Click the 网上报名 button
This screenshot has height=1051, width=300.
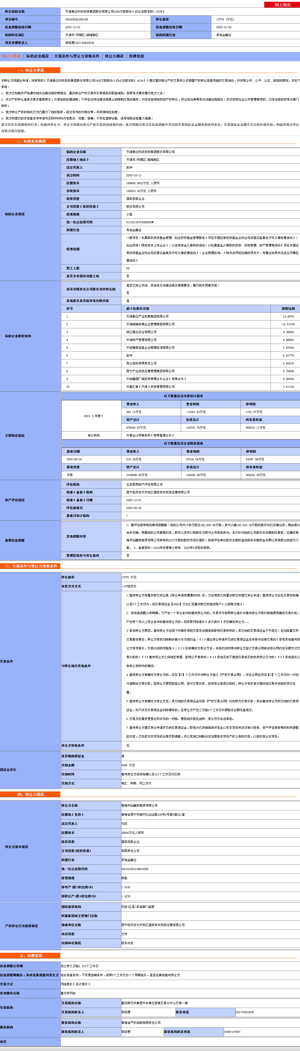click(x=282, y=5)
